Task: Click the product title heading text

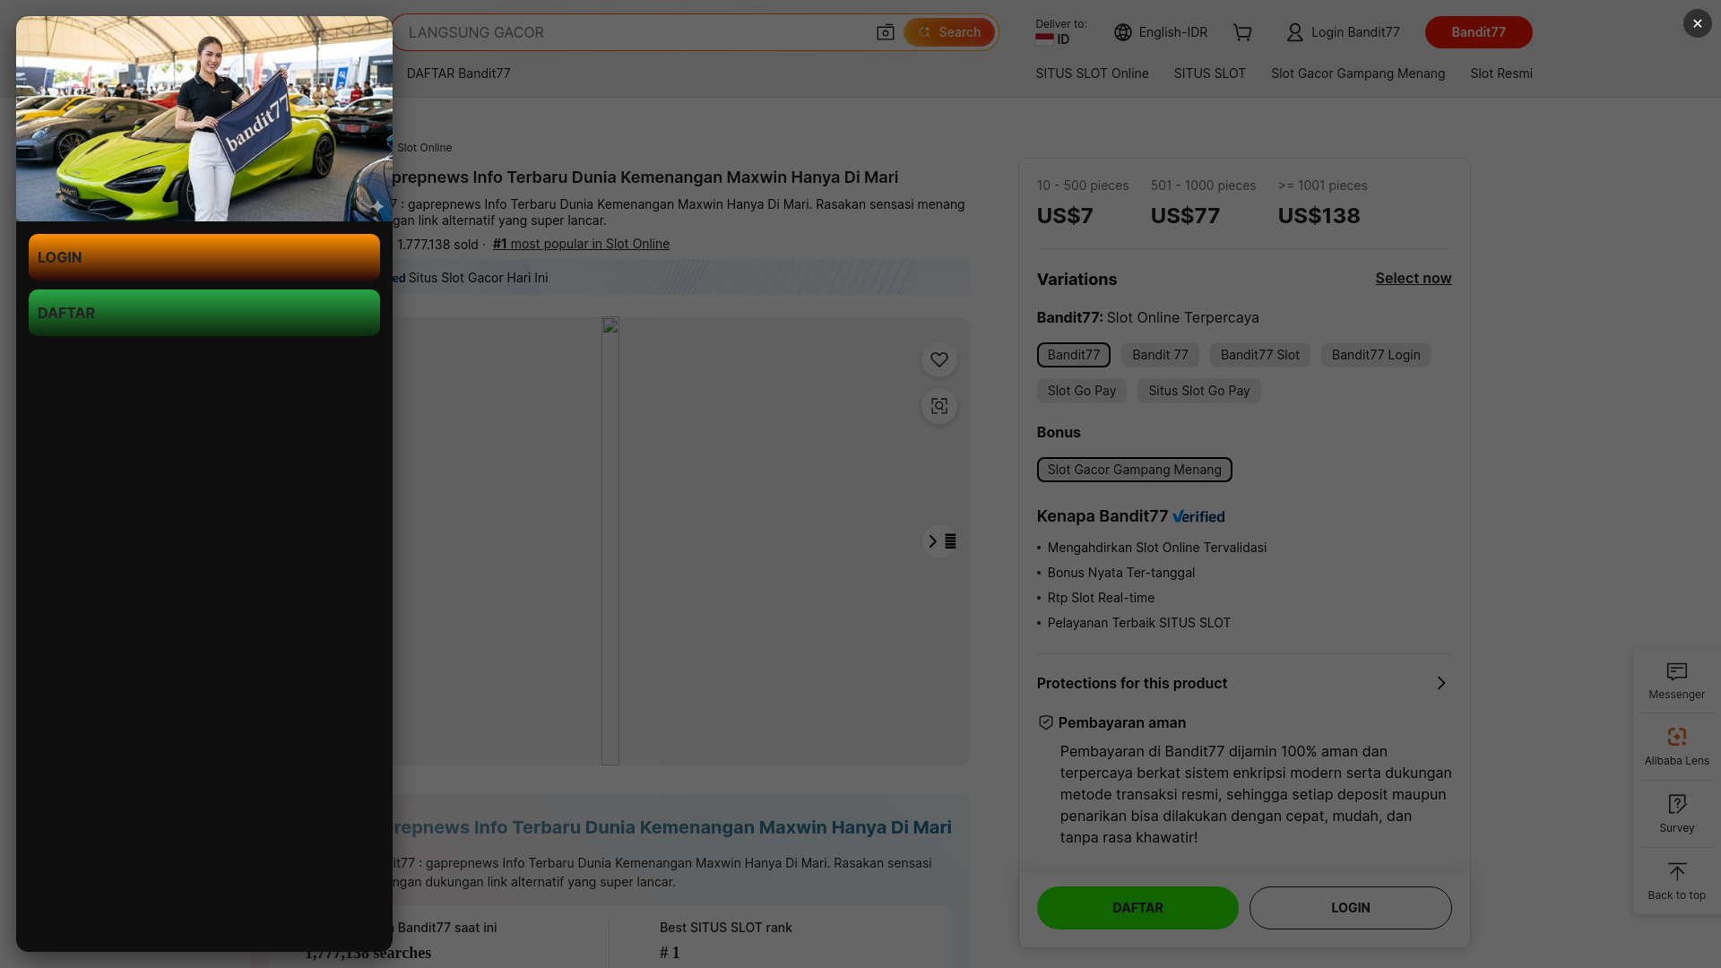Action: 645,177
